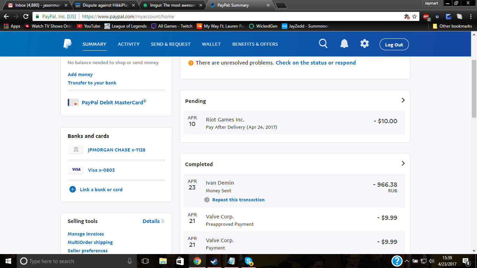The image size is (477, 268).
Task: Click the Log Out button
Action: pyautogui.click(x=394, y=44)
